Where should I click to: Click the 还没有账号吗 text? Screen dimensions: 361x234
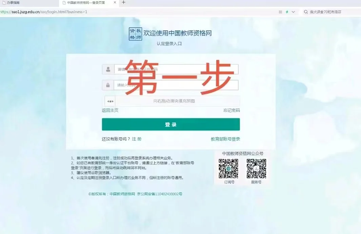click(116, 139)
